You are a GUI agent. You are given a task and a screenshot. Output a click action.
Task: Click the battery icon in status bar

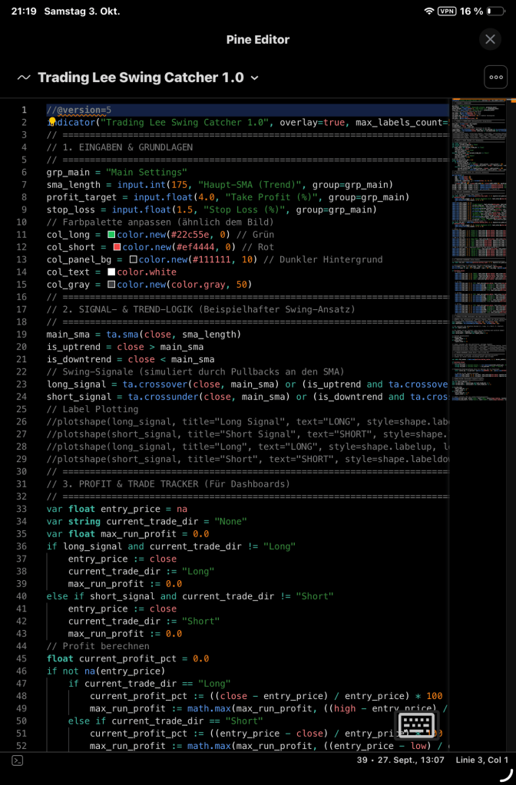(x=496, y=11)
